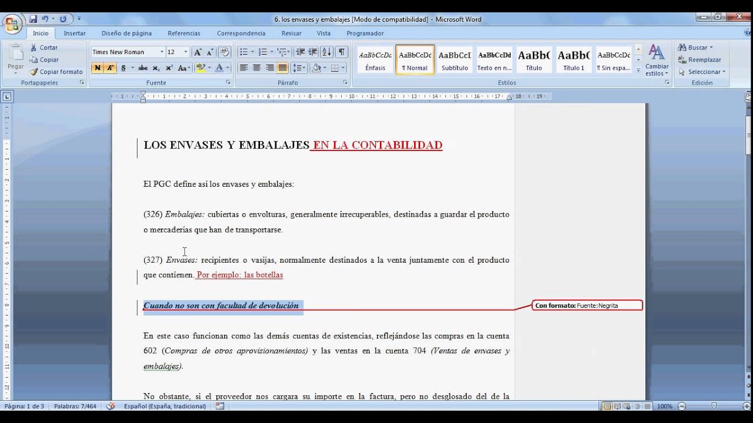Image resolution: width=753 pixels, height=423 pixels.
Task: Toggle bold (N) formatting
Action: [x=98, y=68]
